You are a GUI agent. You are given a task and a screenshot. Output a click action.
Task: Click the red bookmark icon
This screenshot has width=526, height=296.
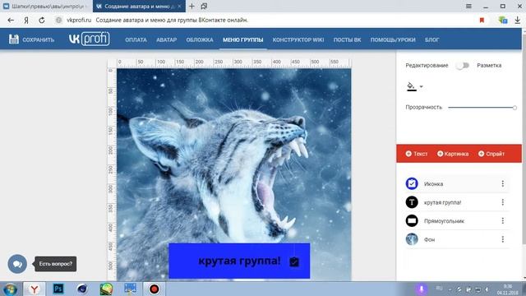tap(482, 20)
